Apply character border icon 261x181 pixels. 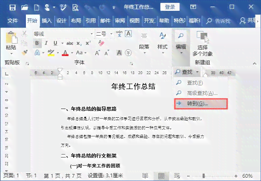pyautogui.click(x=128, y=34)
